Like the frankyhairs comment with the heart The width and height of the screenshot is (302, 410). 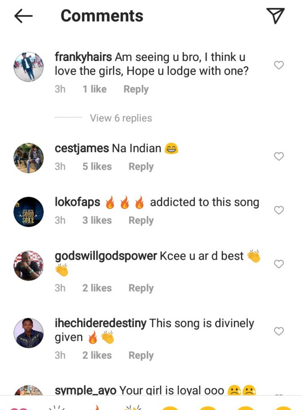(279, 65)
